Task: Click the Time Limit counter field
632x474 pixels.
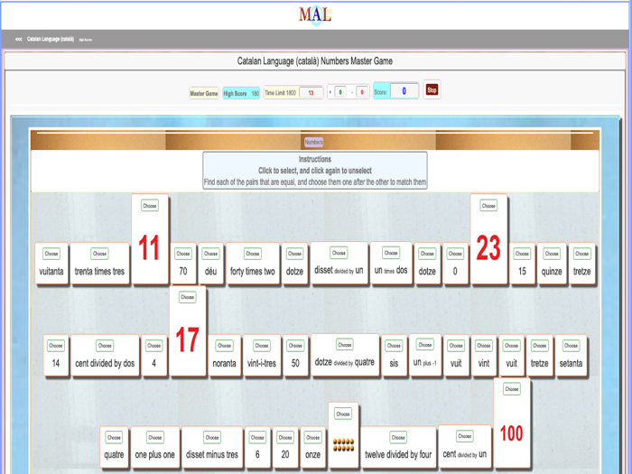Action: pyautogui.click(x=311, y=93)
